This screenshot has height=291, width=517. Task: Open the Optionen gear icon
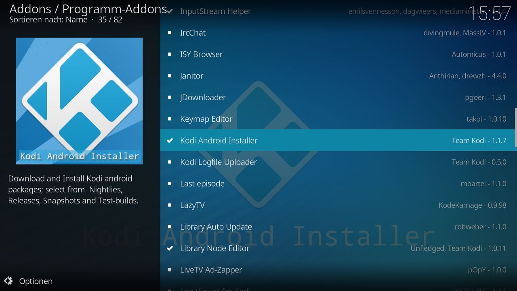[x=8, y=281]
